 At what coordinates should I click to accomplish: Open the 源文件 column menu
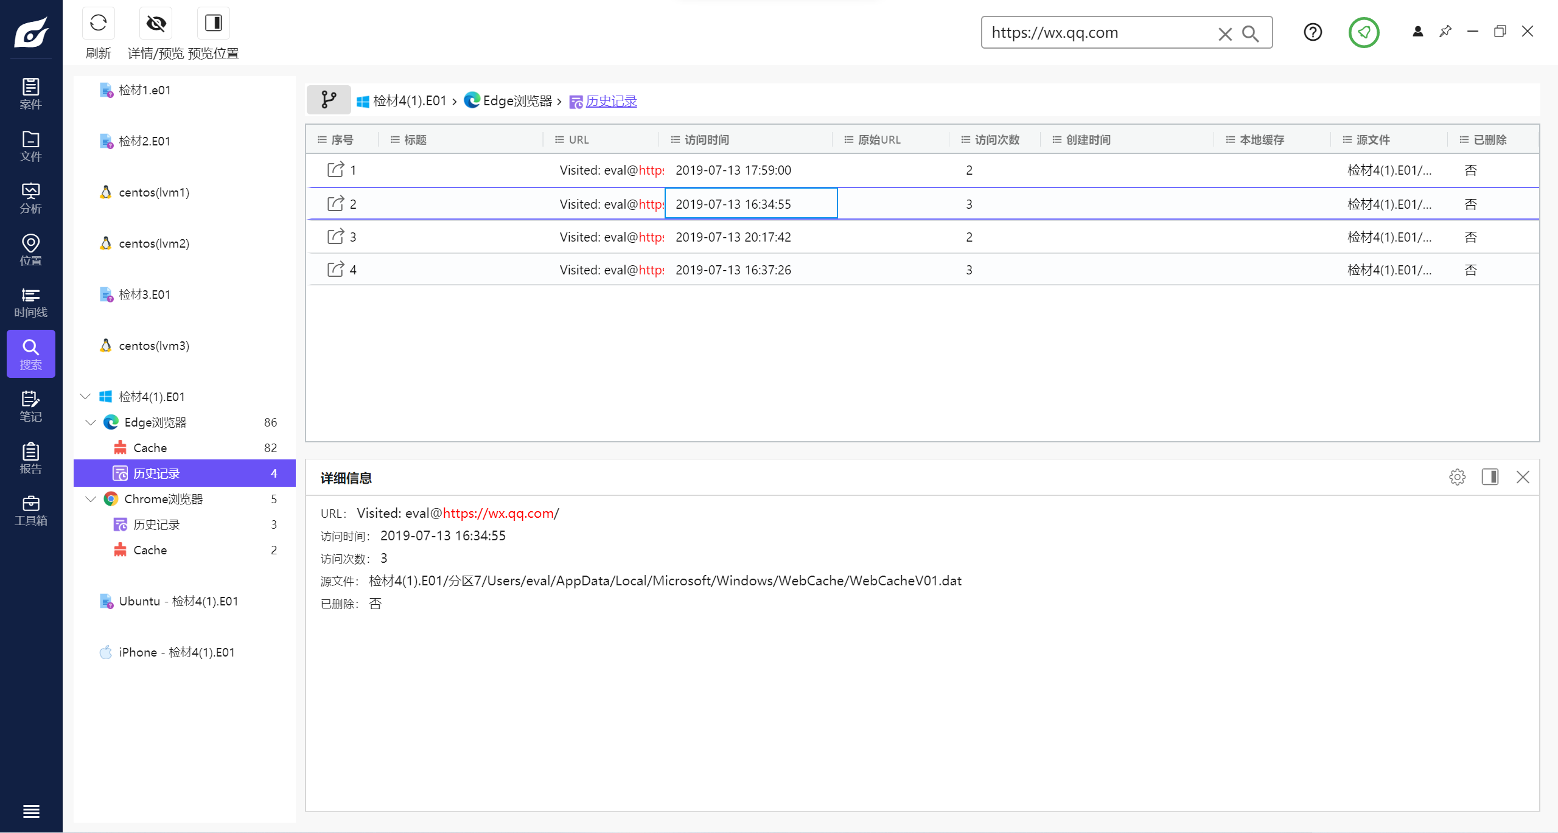[x=1347, y=140]
